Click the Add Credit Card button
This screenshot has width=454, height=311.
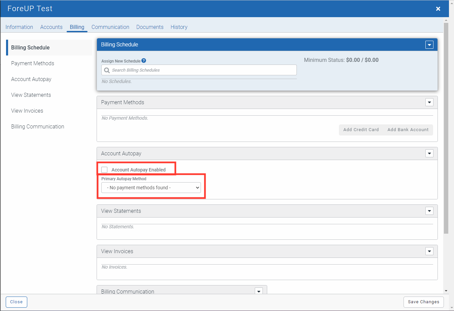pyautogui.click(x=361, y=130)
